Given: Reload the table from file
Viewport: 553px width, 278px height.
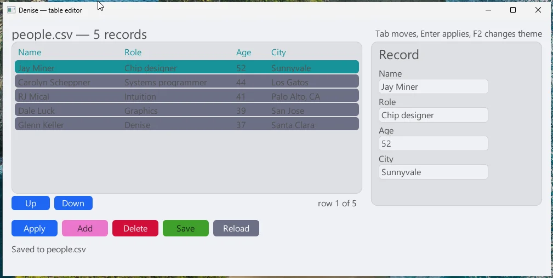Looking at the screenshot, I should (236, 228).
